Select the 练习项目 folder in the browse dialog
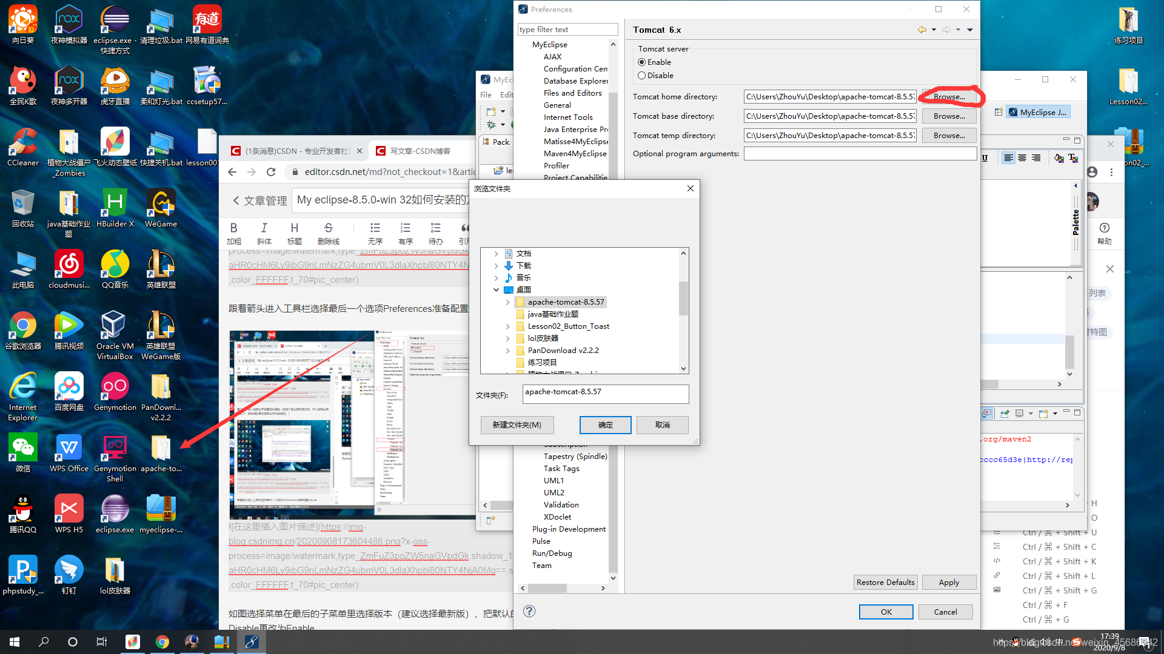This screenshot has height=654, width=1164. 541,363
